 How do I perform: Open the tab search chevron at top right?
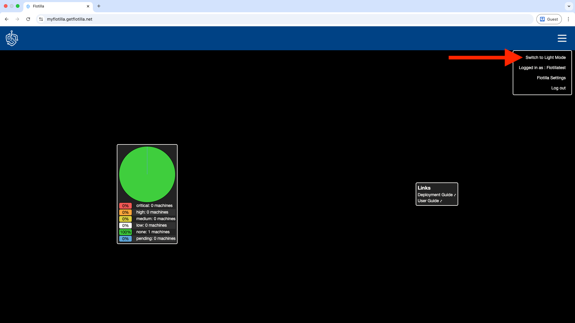click(x=569, y=6)
